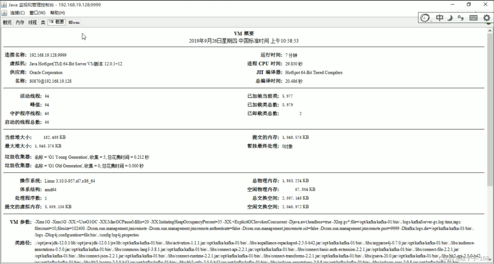Image resolution: width=494 pixels, height=264 pixels.
Task: Click the name value 80870@192.168.19.128
Action: pos(50,81)
